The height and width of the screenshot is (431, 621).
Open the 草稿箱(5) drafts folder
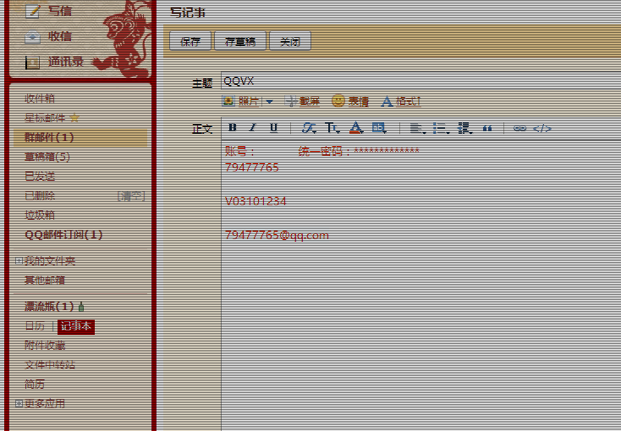click(x=47, y=157)
